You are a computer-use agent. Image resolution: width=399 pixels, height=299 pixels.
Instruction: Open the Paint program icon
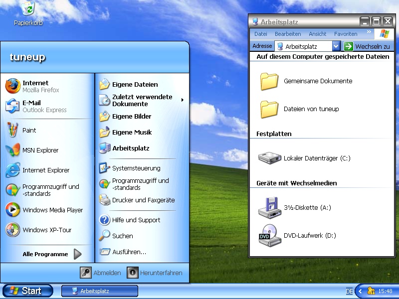click(x=12, y=130)
